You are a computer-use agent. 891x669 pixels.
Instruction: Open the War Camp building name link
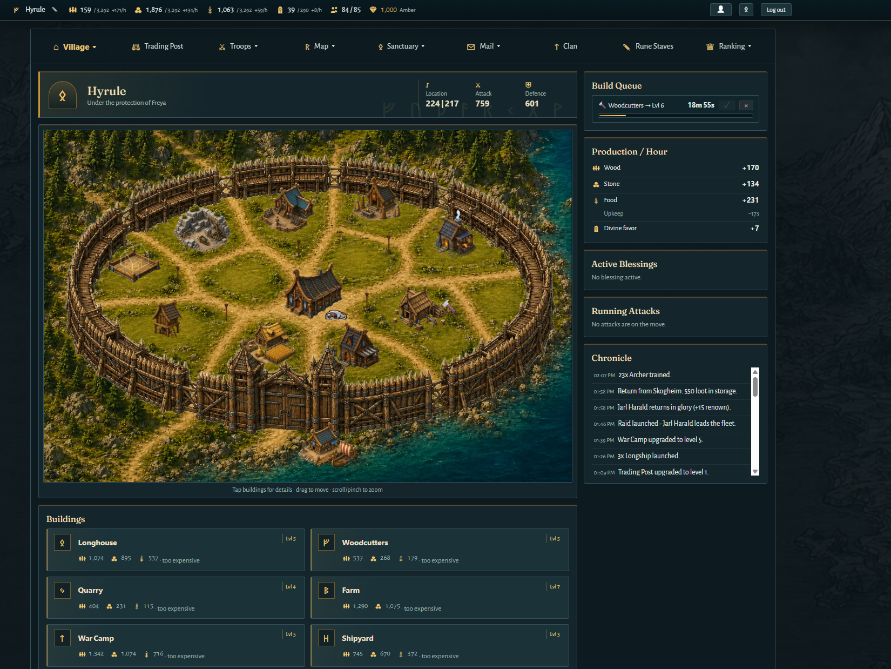pyautogui.click(x=96, y=638)
